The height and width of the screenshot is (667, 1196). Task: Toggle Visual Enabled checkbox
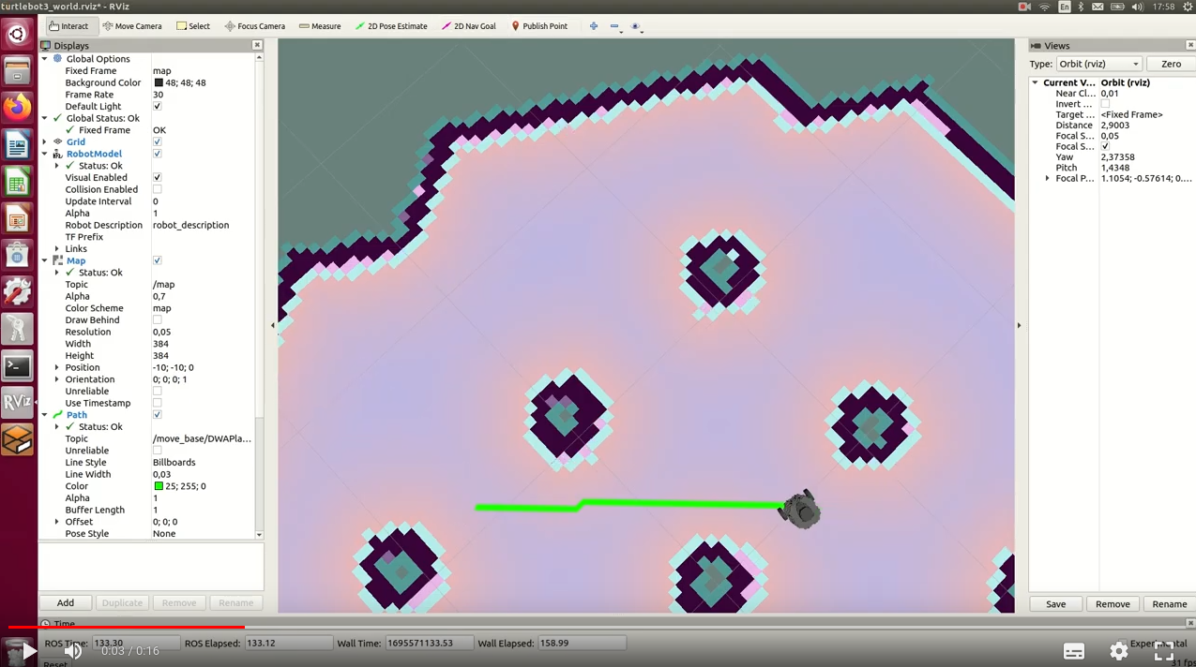(x=158, y=178)
